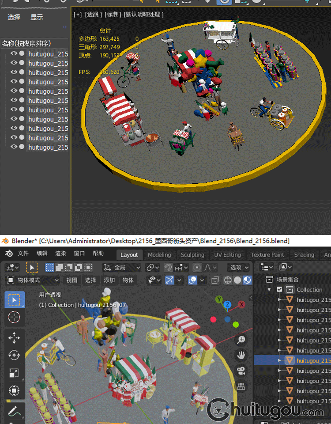331x424 pixels.
Task: Switch to camera view icon
Action: point(241,371)
